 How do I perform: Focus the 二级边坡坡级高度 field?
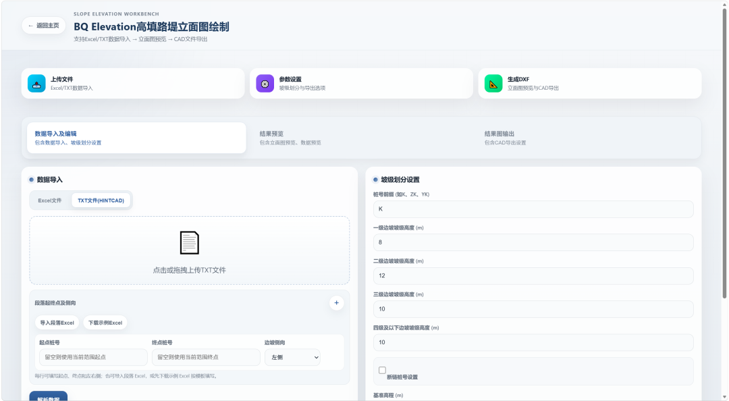pyautogui.click(x=533, y=276)
